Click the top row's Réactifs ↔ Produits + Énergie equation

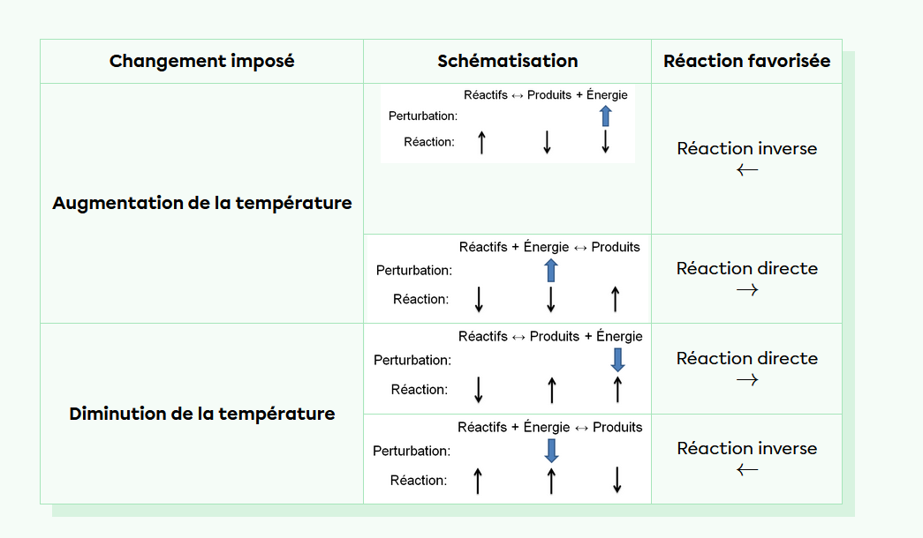point(545,94)
